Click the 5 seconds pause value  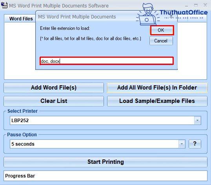pos(23,144)
